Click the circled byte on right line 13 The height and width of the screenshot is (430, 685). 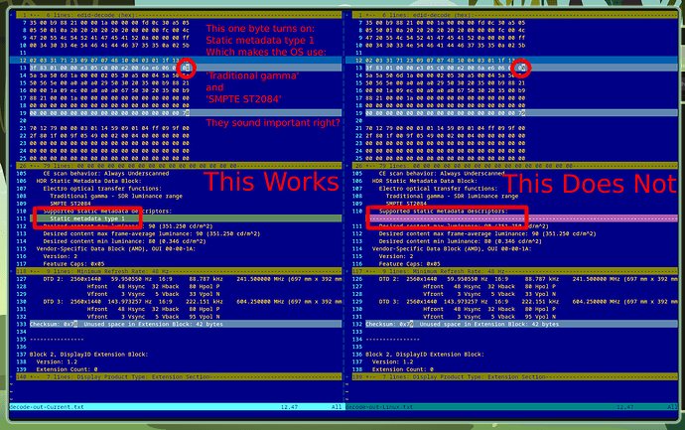pyautogui.click(x=521, y=68)
